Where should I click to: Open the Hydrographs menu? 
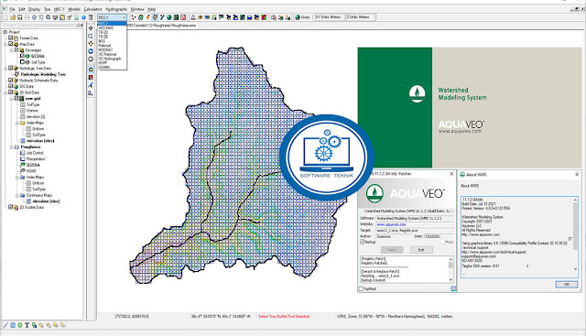(x=116, y=9)
